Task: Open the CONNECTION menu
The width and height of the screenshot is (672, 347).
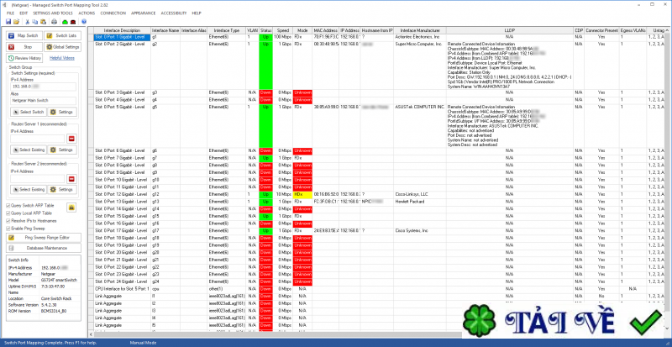Action: tap(113, 13)
